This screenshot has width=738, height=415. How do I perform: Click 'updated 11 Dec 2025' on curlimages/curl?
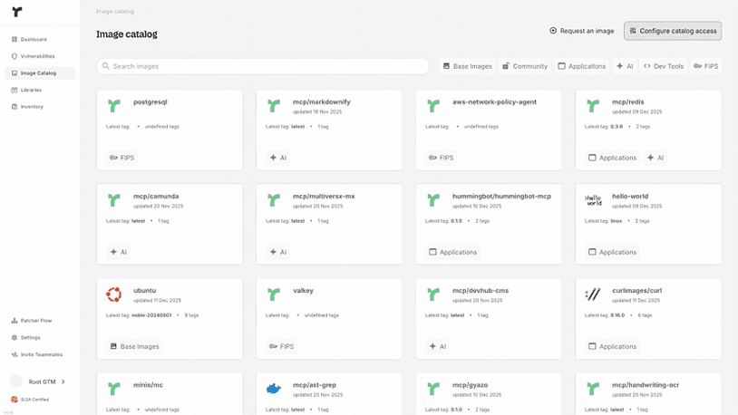click(x=636, y=300)
